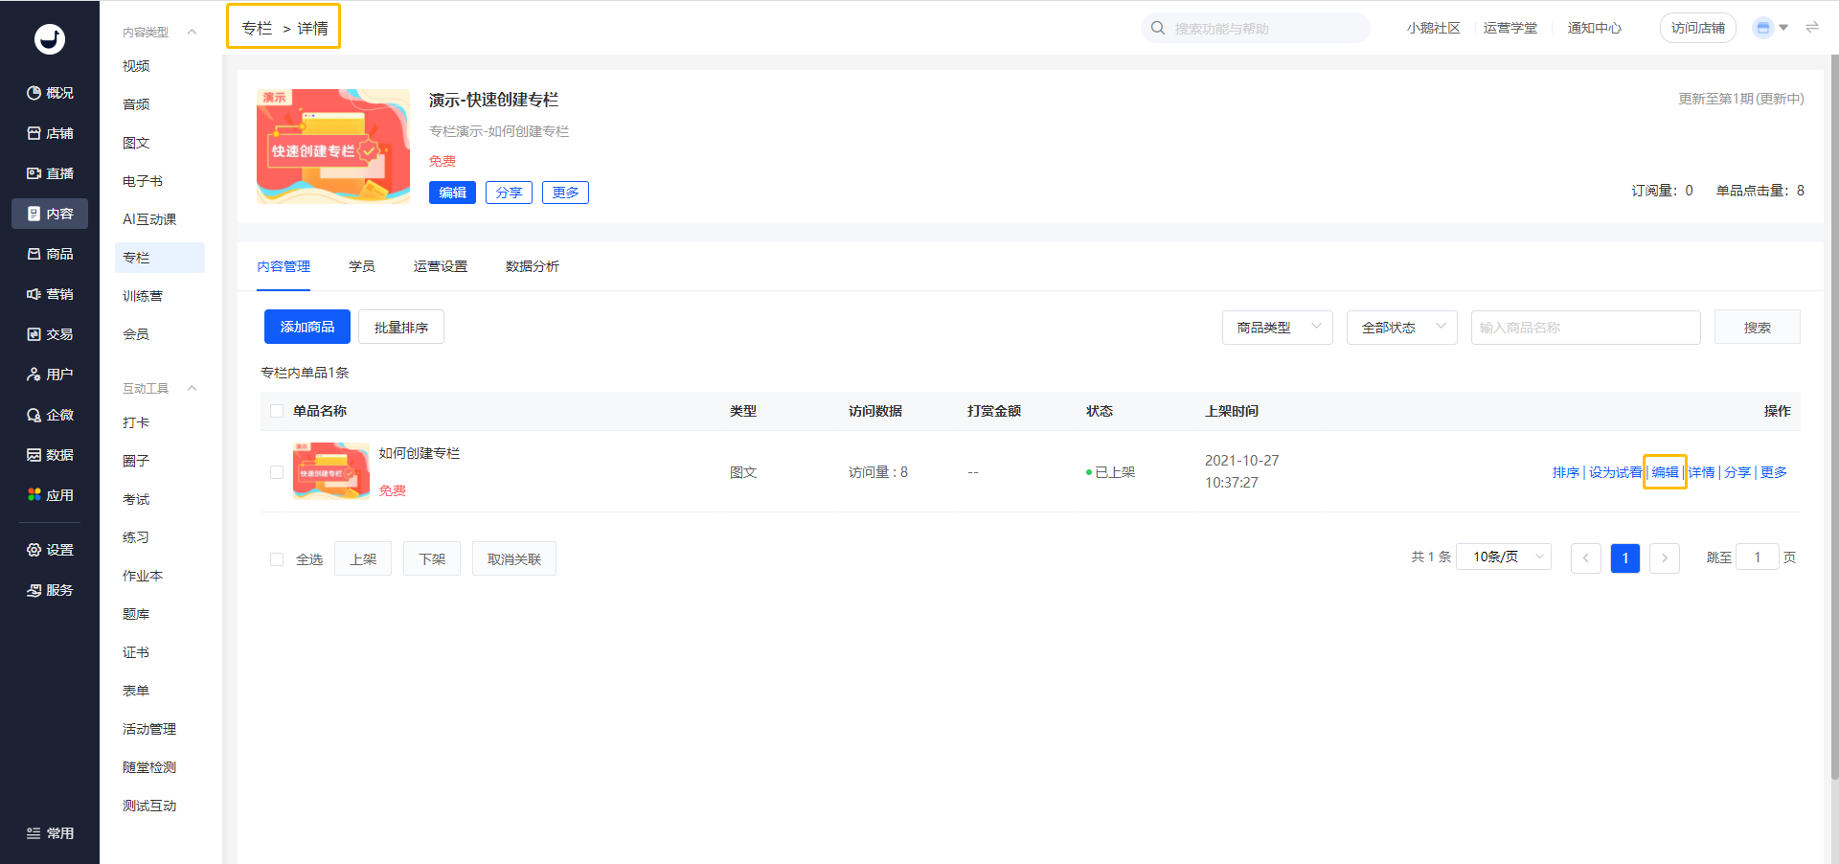Open the 10条/页 page size dropdown
Viewport: 1839px width, 864px height.
[1503, 557]
